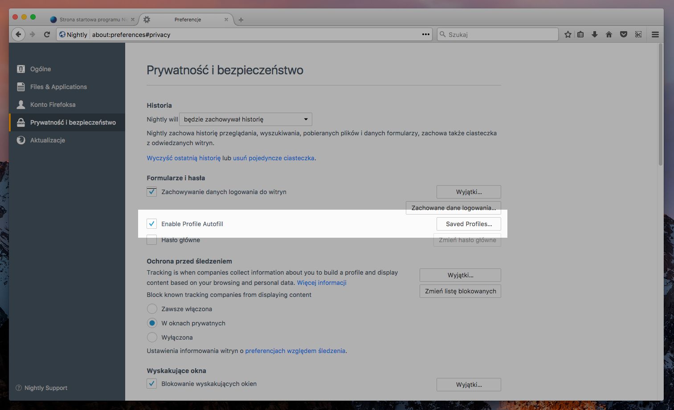Image resolution: width=674 pixels, height=410 pixels.
Task: Select Zawsze włączona radio button
Action: point(152,309)
